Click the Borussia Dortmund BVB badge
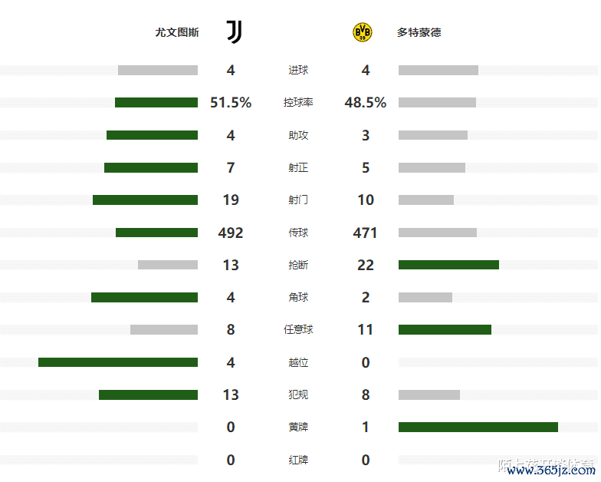601x482 pixels. click(363, 32)
